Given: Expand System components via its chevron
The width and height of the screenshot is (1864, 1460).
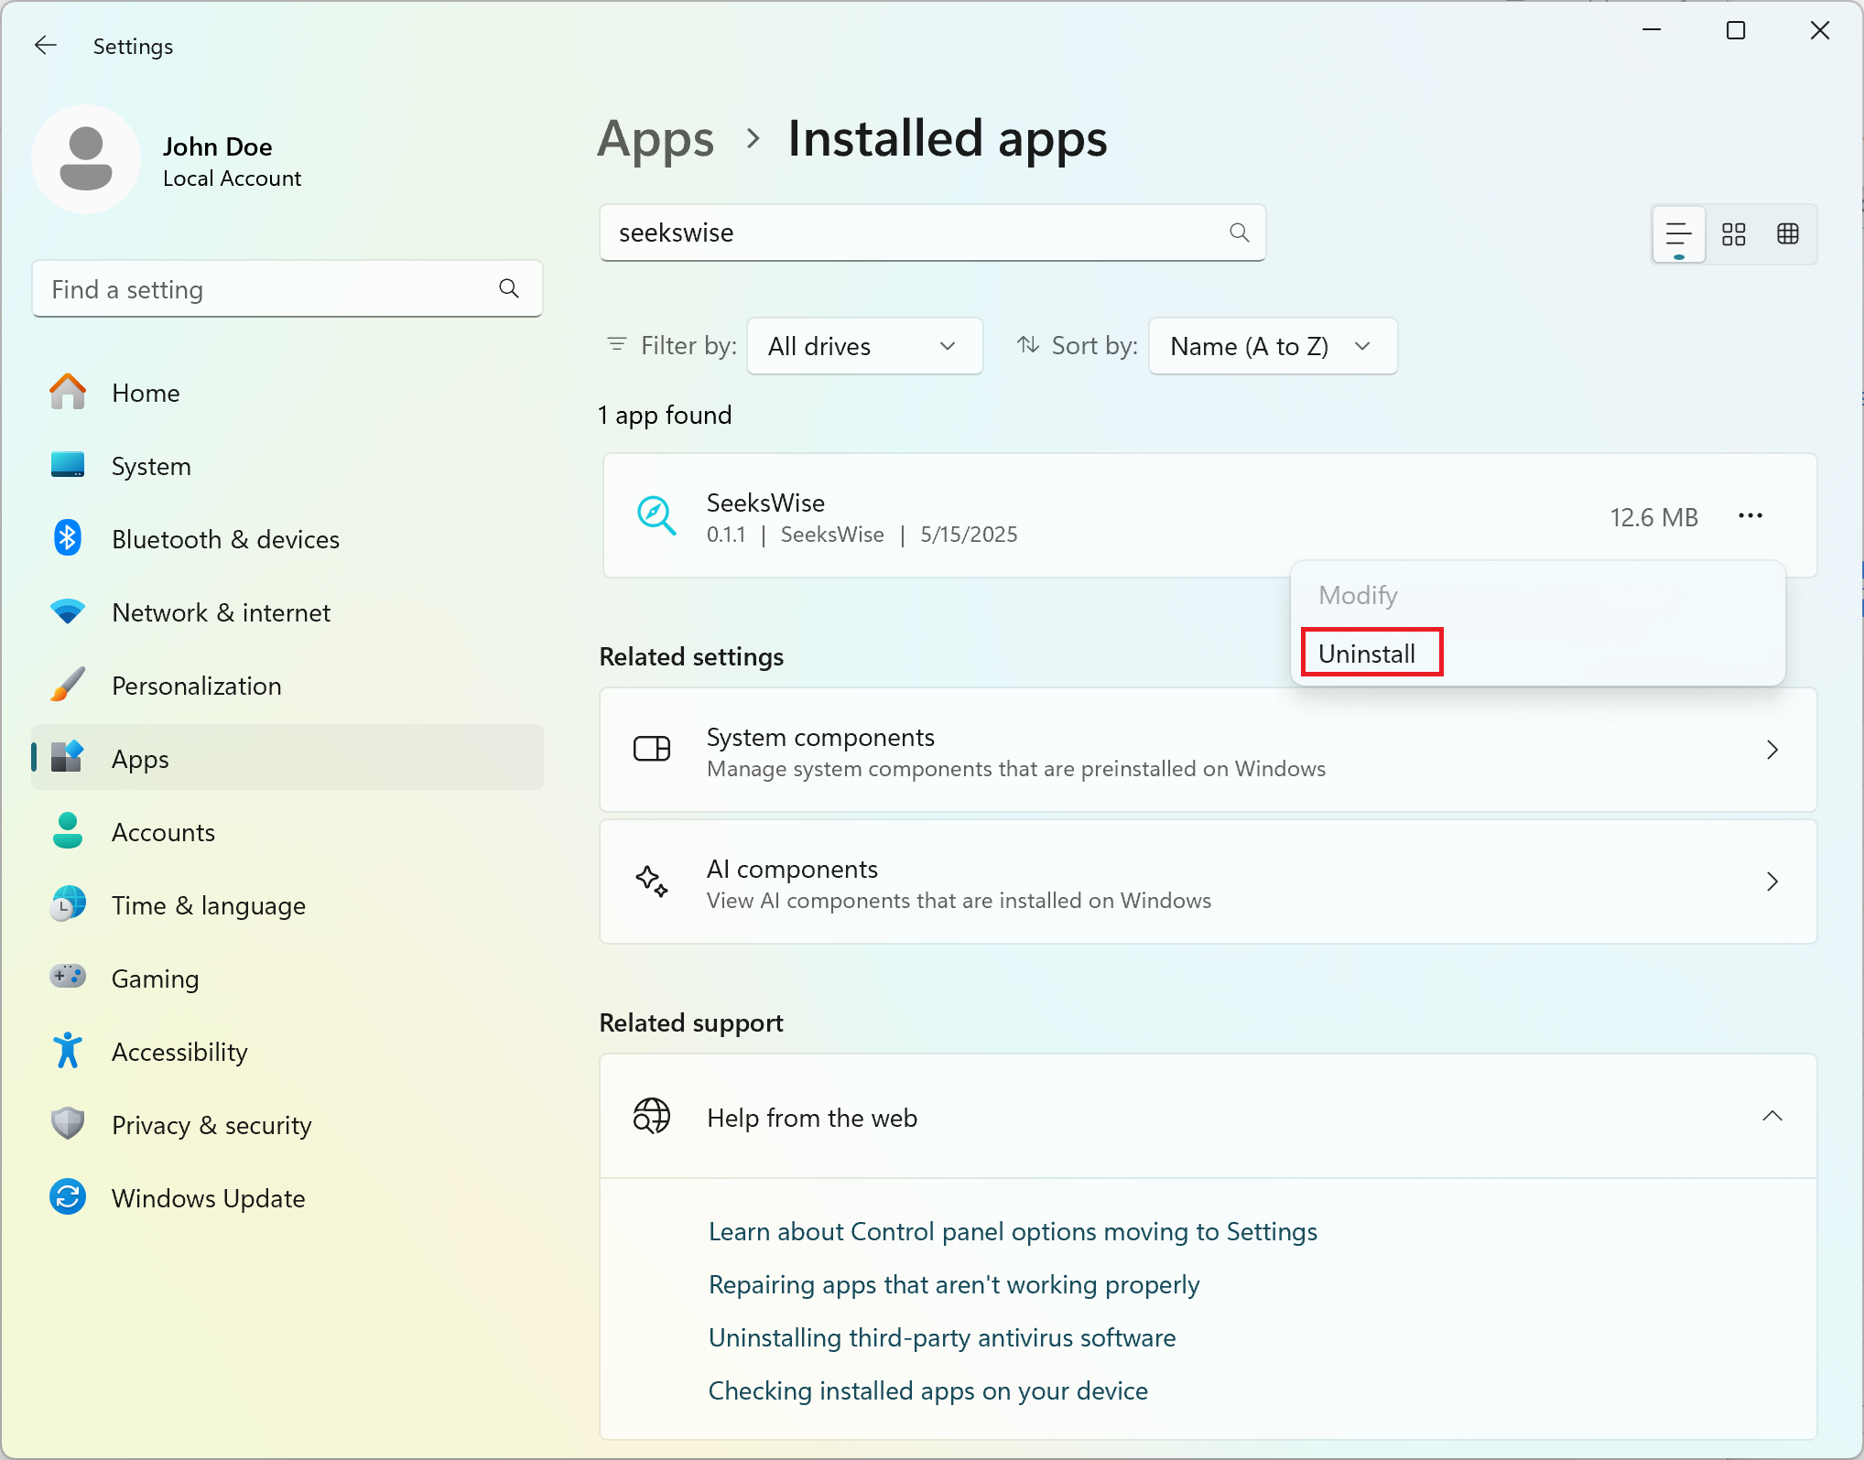Looking at the screenshot, I should 1772,750.
